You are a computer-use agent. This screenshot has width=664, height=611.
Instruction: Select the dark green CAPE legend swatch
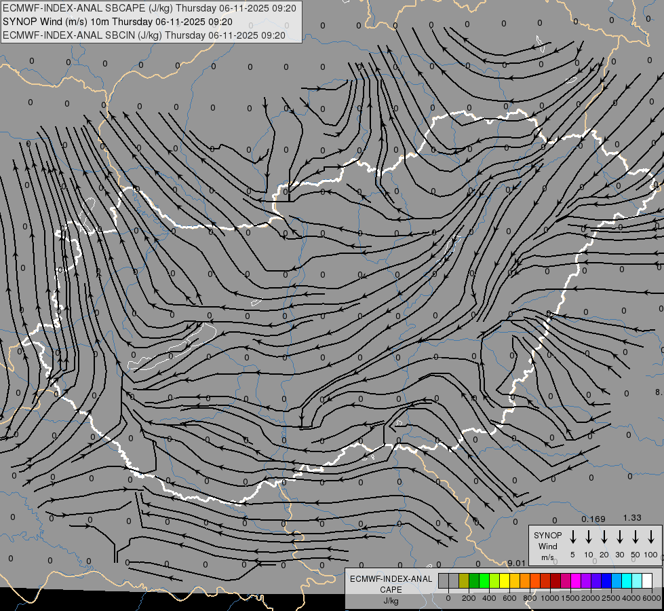click(474, 580)
